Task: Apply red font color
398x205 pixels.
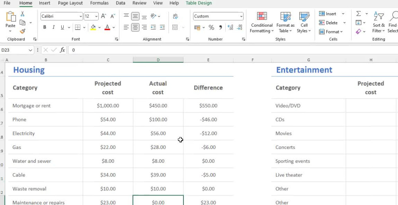Action: click(x=107, y=27)
